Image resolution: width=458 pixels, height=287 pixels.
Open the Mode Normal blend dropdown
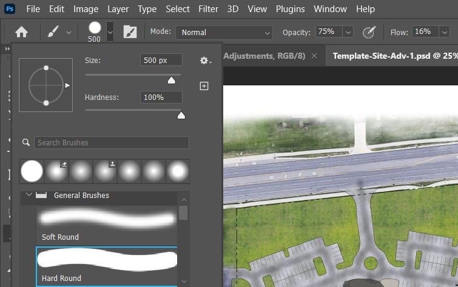[224, 32]
